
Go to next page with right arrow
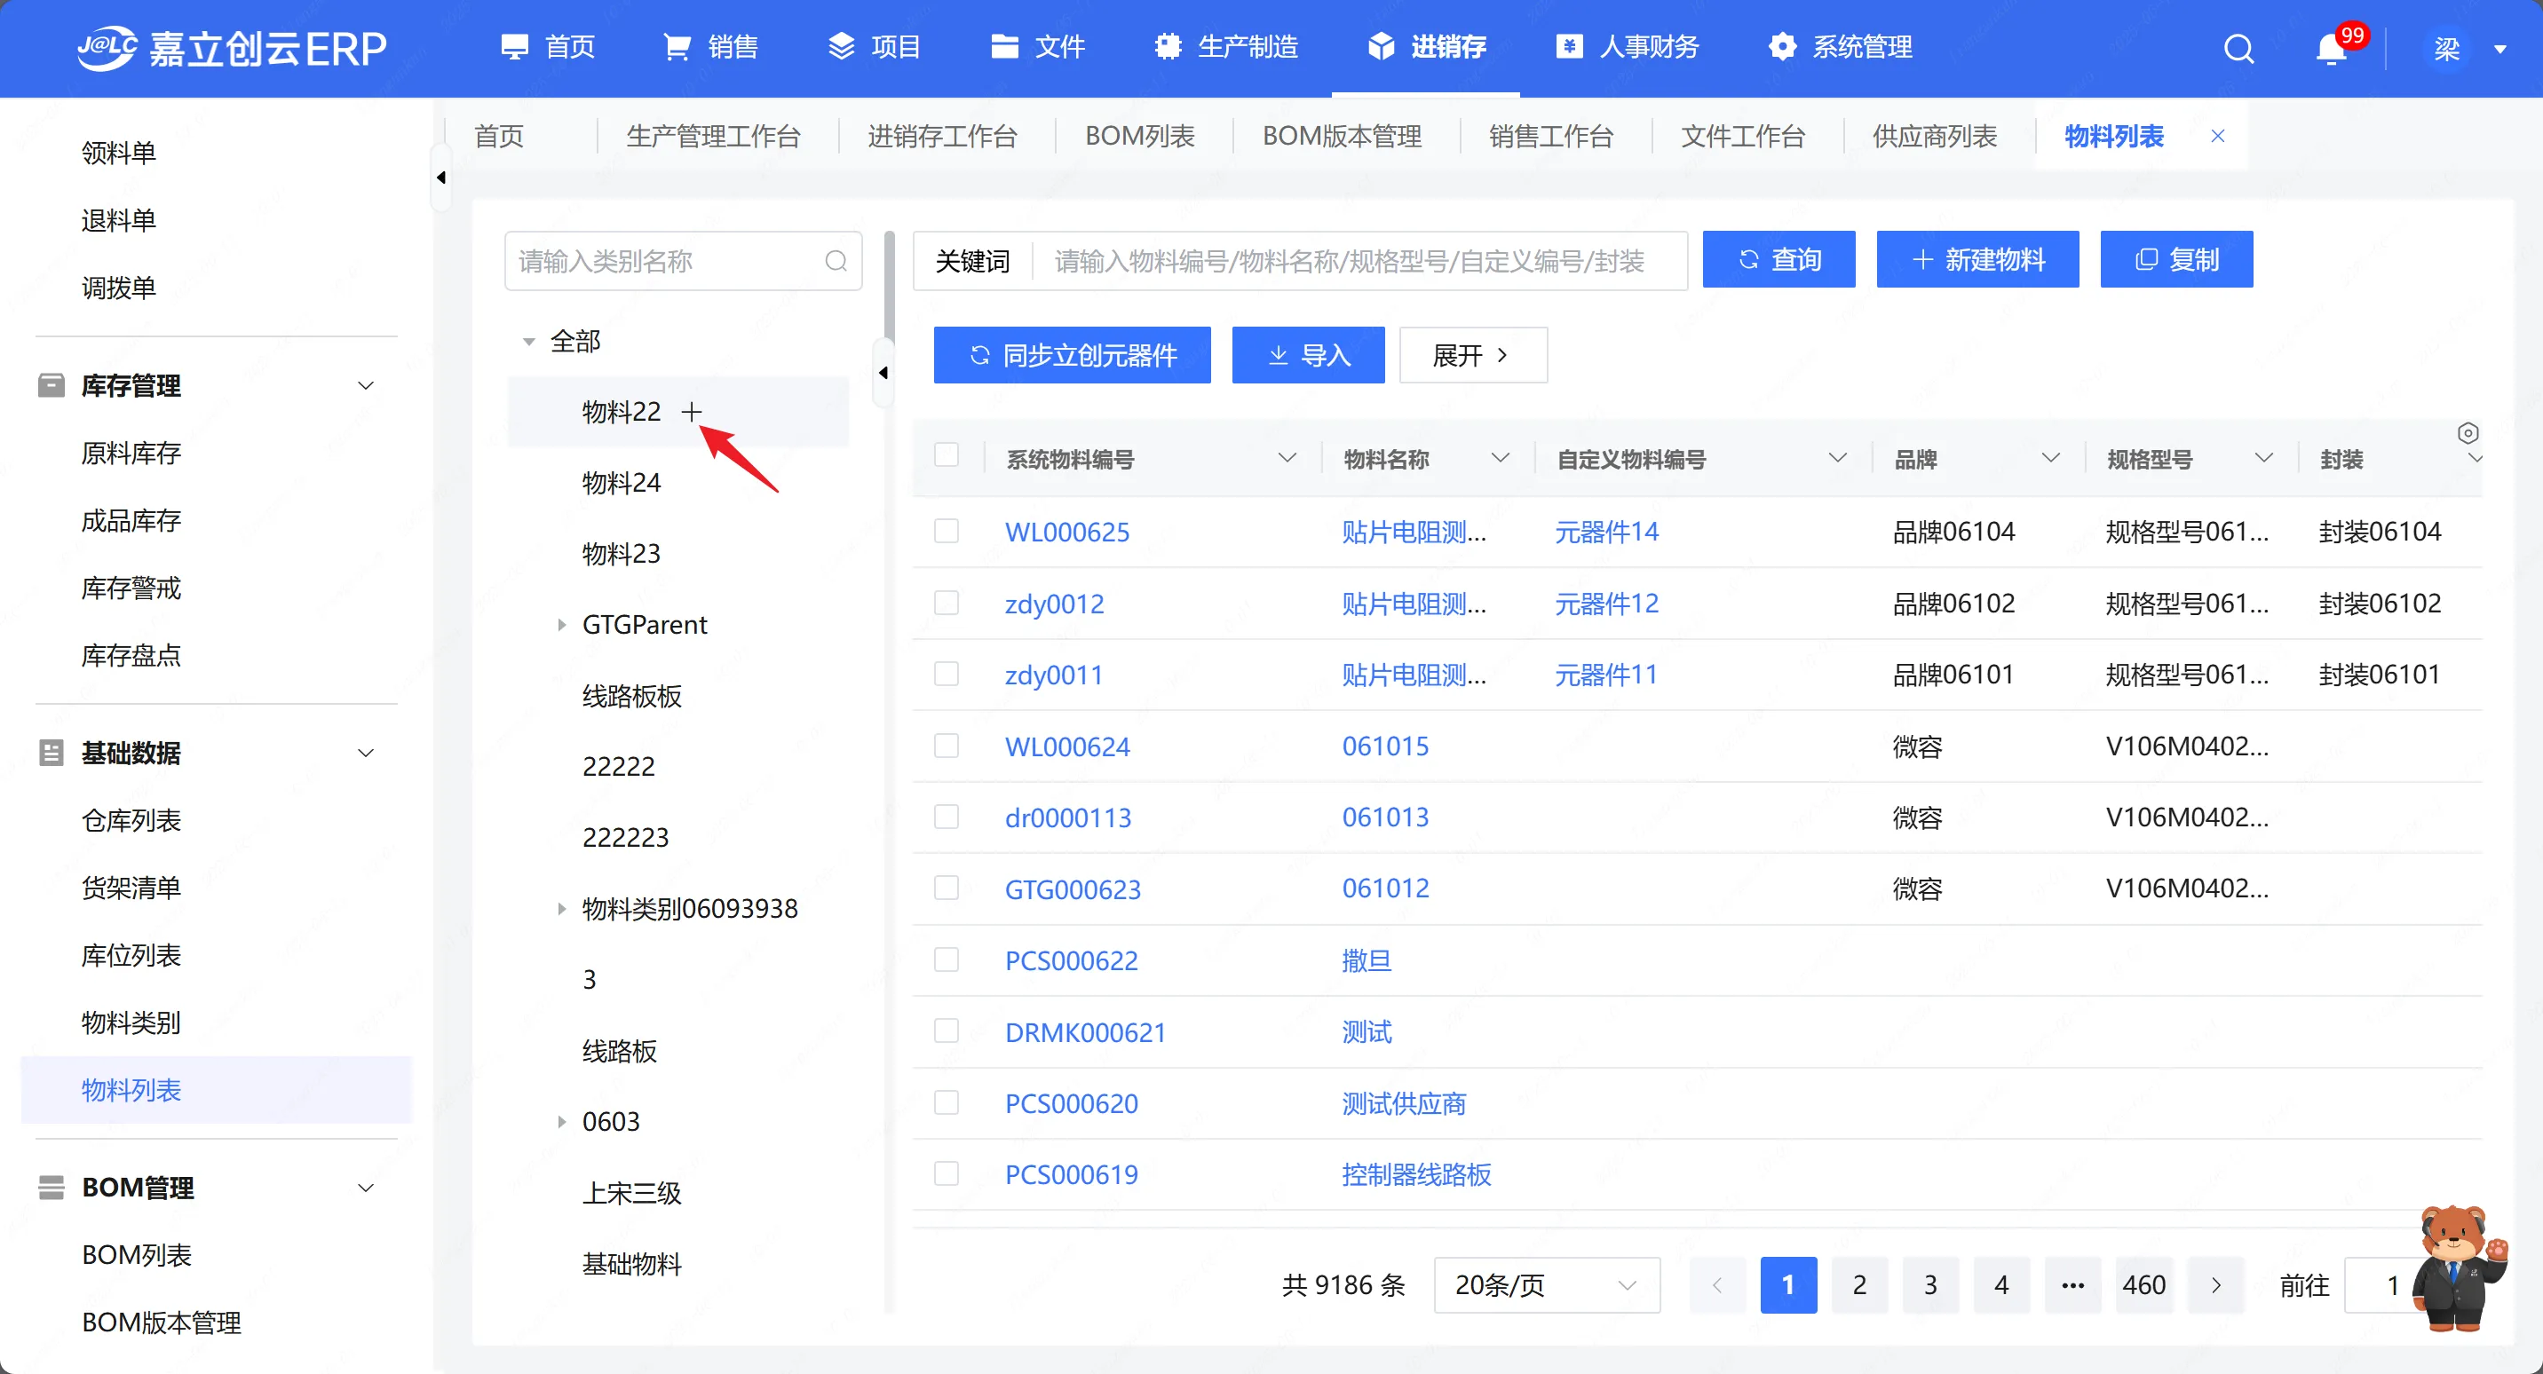2215,1284
